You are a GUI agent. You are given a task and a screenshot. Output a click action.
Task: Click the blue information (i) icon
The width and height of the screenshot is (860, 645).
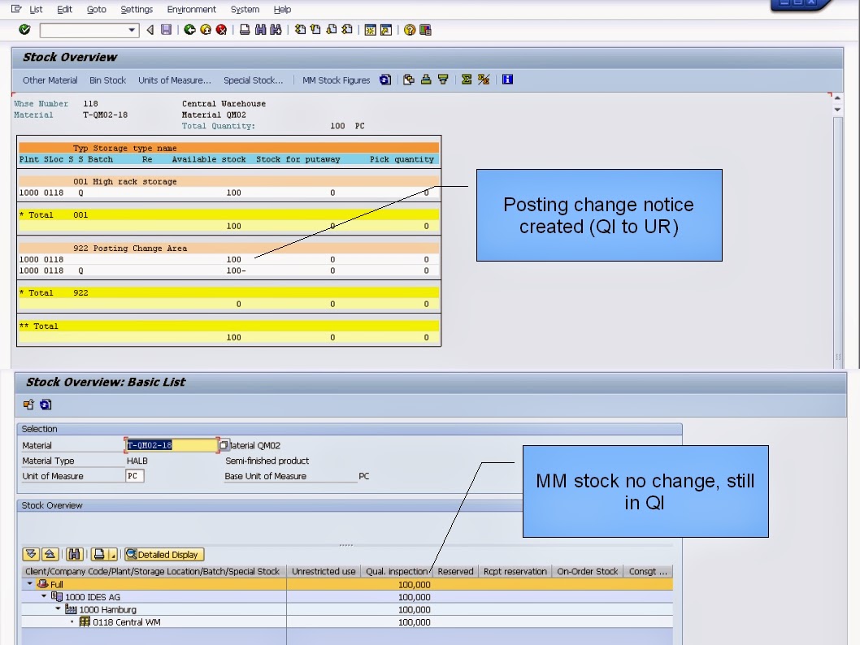click(507, 80)
